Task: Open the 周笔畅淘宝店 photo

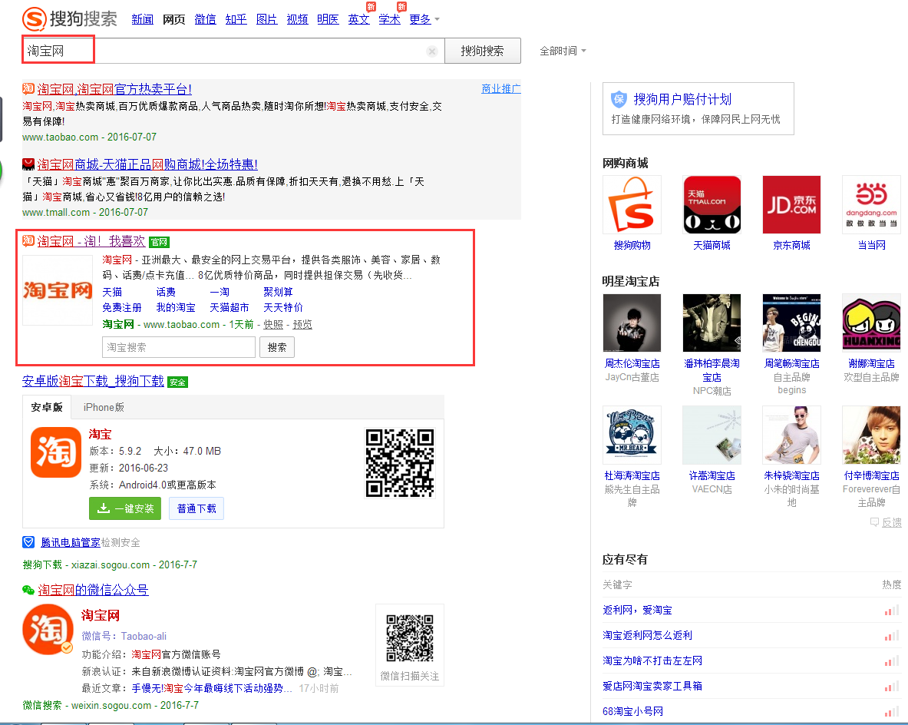Action: 791,323
